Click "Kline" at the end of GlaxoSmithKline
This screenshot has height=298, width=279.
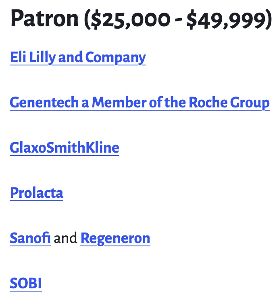point(102,147)
